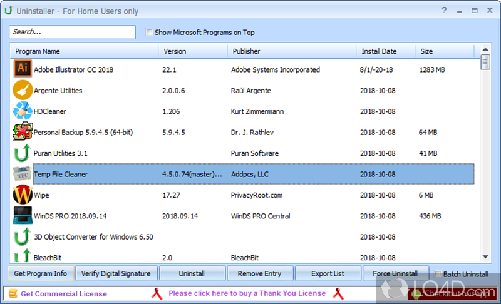
Task: Sort by Program Name column header
Action: (85, 51)
